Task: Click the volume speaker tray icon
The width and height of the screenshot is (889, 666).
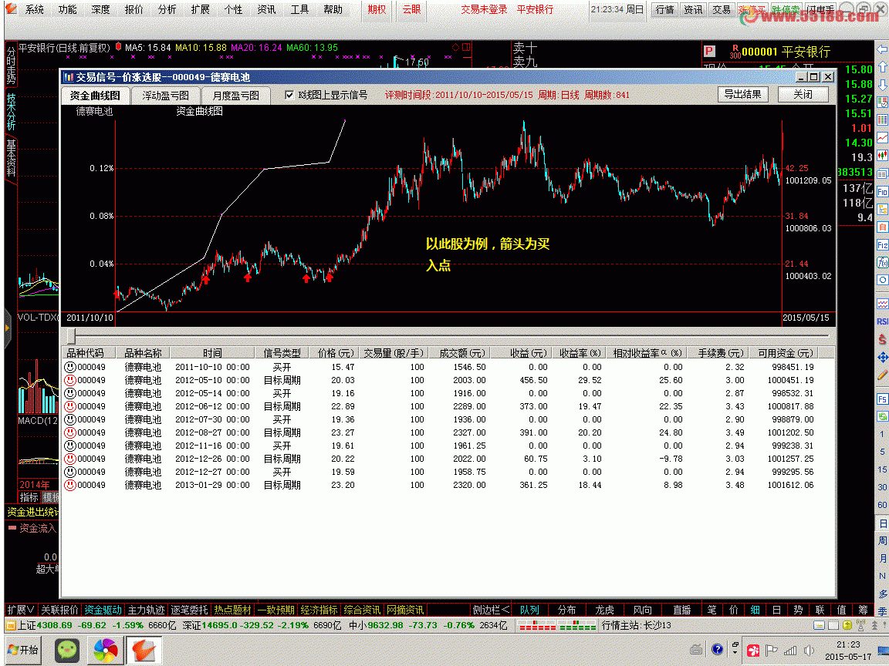Action: (809, 650)
